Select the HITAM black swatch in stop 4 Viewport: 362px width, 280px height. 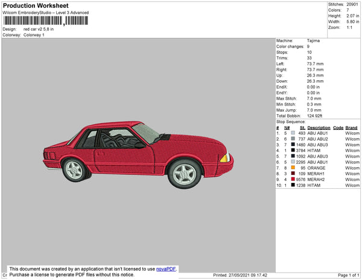click(293, 150)
